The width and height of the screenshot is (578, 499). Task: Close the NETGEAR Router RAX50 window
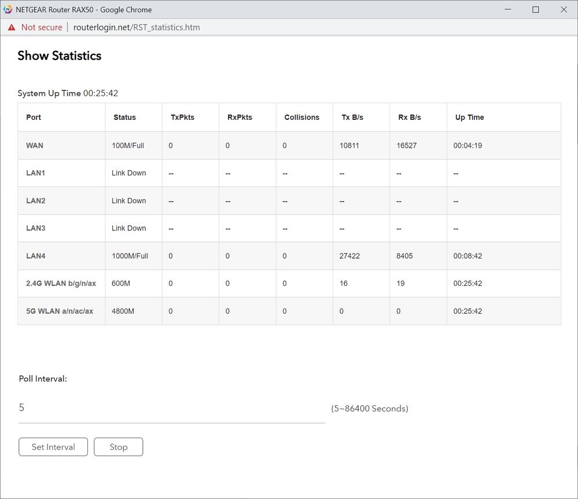coord(564,9)
